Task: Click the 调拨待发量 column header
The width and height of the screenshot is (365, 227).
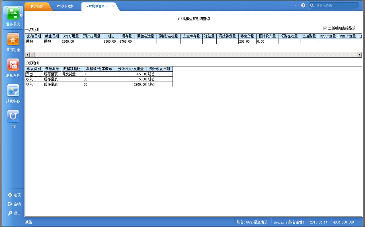Action: [x=227, y=36]
